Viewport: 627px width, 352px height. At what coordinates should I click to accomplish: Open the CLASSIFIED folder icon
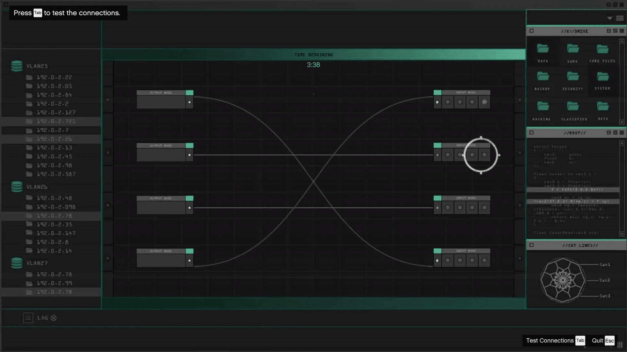[x=573, y=106]
